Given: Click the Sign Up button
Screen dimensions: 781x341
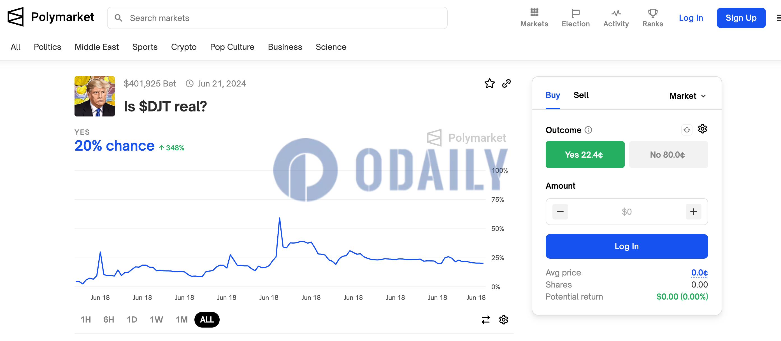Looking at the screenshot, I should 741,18.
